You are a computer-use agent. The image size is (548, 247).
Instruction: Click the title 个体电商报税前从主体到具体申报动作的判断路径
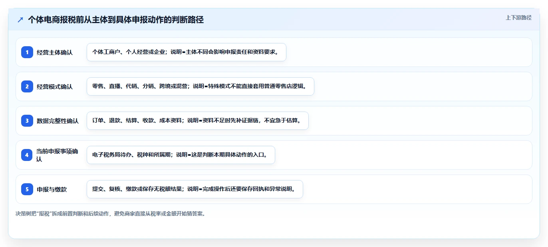coord(116,20)
